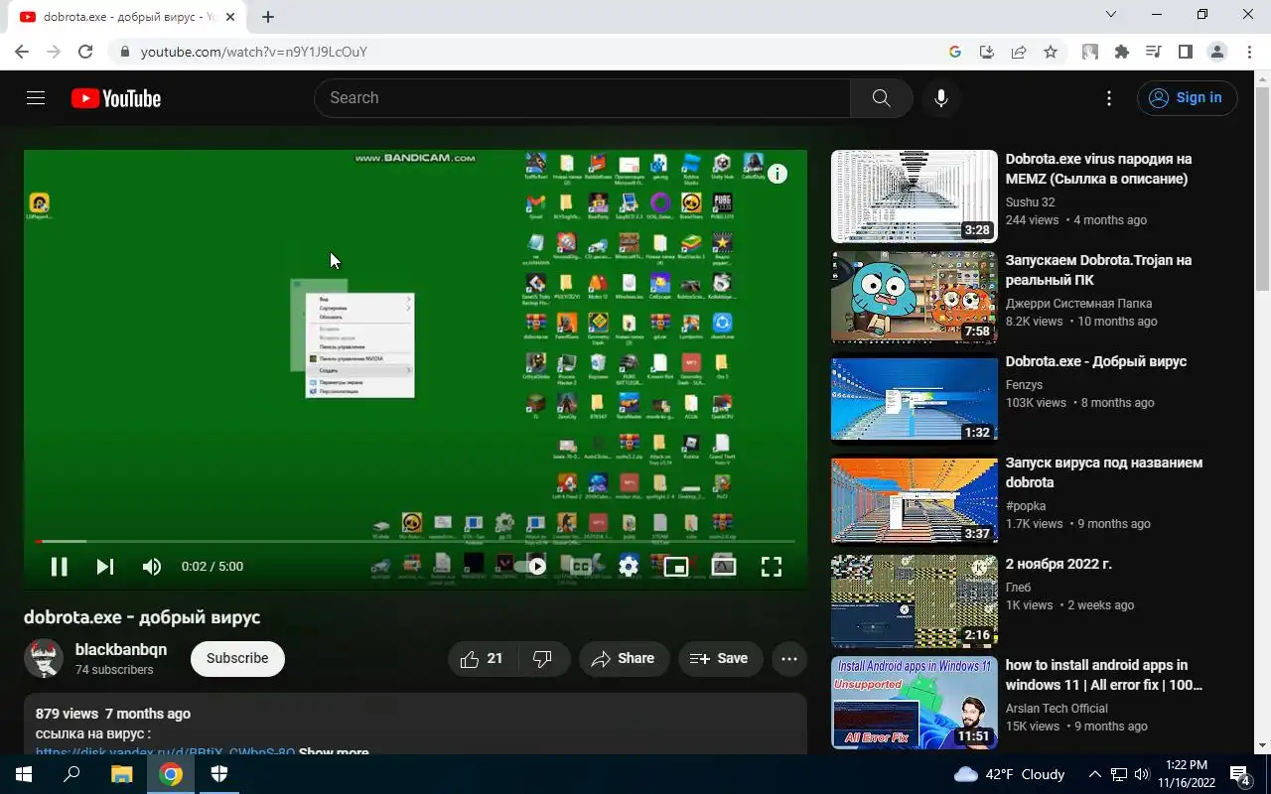Pause the video
Image resolution: width=1271 pixels, height=794 pixels.
[60, 567]
